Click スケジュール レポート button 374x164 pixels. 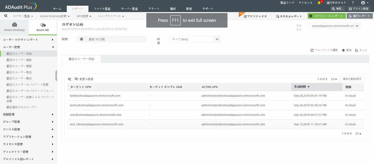(327, 16)
